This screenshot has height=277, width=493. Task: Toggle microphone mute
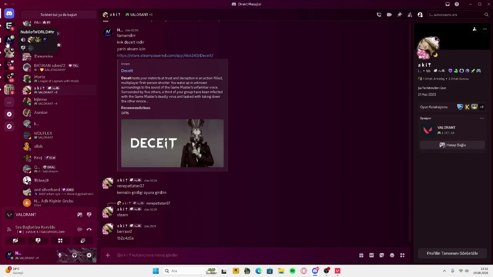pyautogui.click(x=60, y=255)
